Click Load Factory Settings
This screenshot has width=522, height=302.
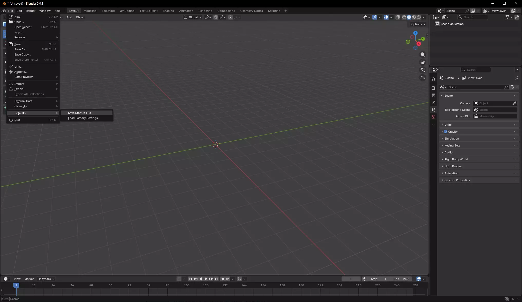pos(83,118)
